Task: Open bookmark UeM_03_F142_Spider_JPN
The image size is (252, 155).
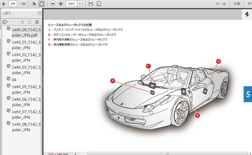Action: tap(26, 70)
